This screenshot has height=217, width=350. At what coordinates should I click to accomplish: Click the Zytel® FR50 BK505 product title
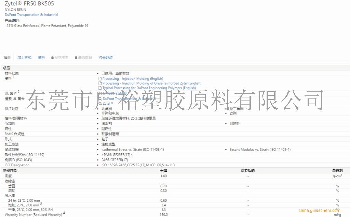tap(29, 3)
